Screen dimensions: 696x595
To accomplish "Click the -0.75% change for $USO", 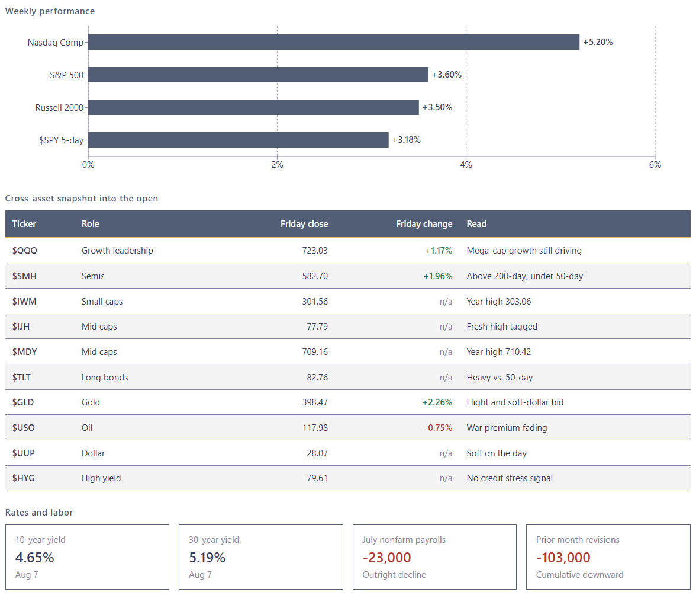I will click(439, 428).
